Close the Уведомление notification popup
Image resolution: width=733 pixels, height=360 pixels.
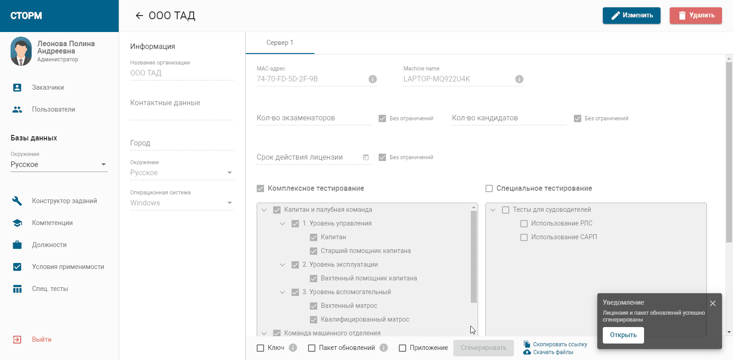click(712, 303)
